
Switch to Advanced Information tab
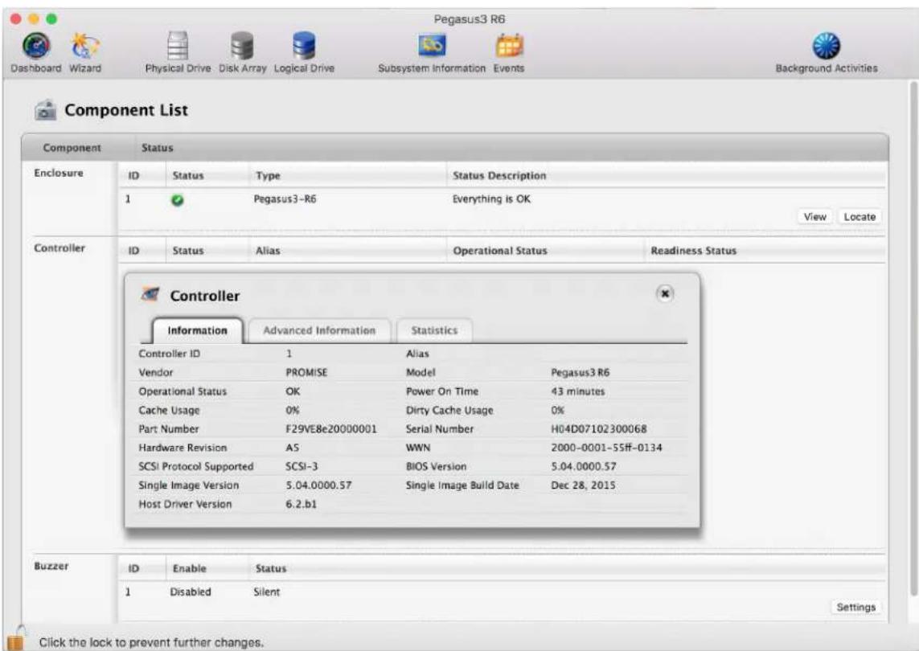[319, 330]
